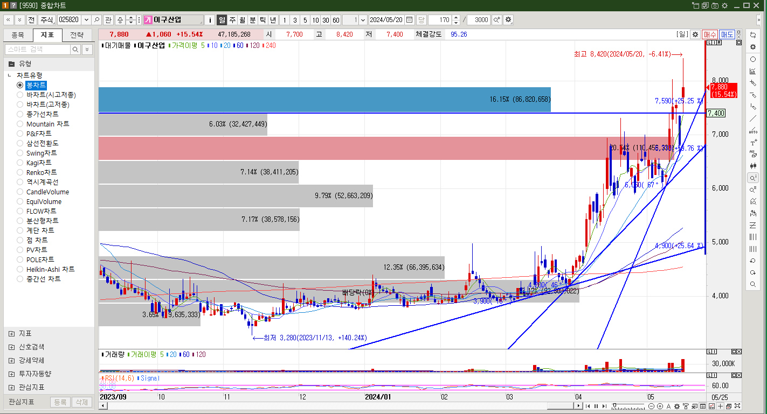
Task: Click the zoom-in plus circle in bottom bar
Action: tap(660, 406)
